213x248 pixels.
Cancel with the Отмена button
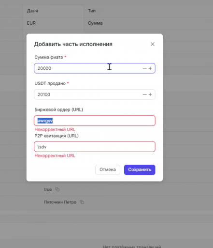[108, 170]
